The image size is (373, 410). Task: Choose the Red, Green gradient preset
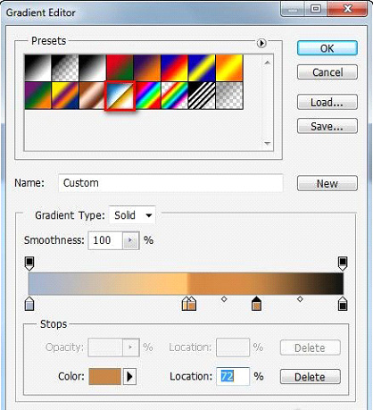coord(120,68)
